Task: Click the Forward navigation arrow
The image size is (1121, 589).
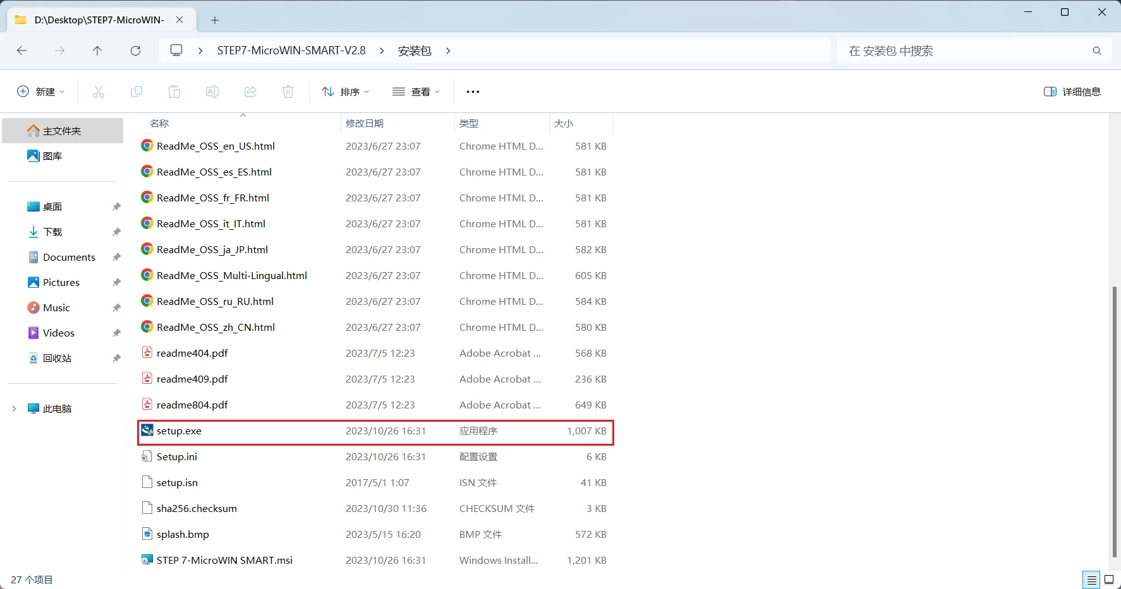Action: (x=60, y=51)
